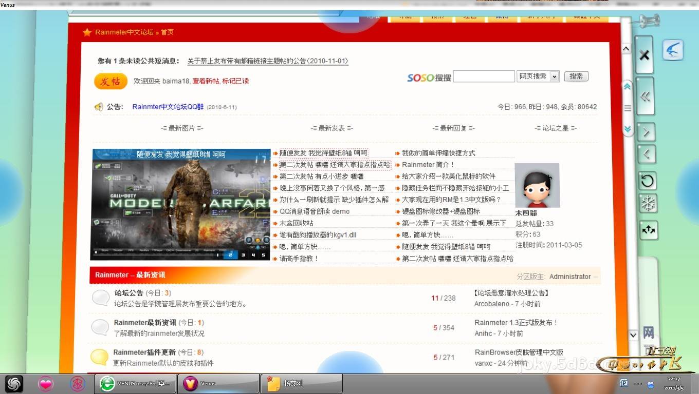699x394 pixels.
Task: Click the loudspeaker icon next to 公告
Action: click(x=99, y=107)
